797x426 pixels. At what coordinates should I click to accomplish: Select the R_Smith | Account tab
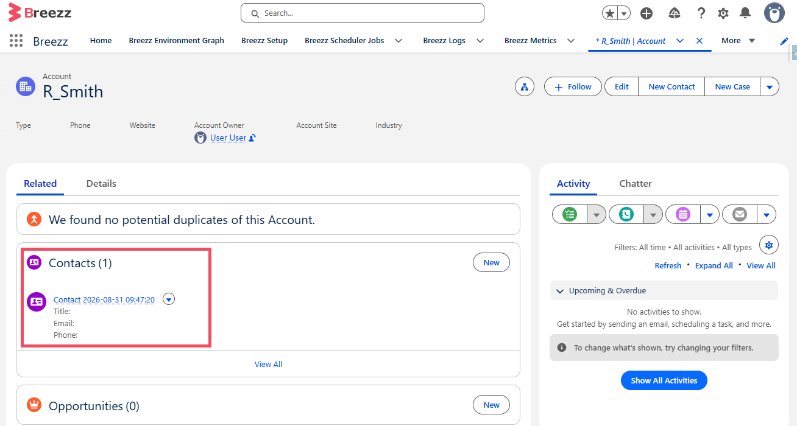(x=631, y=41)
